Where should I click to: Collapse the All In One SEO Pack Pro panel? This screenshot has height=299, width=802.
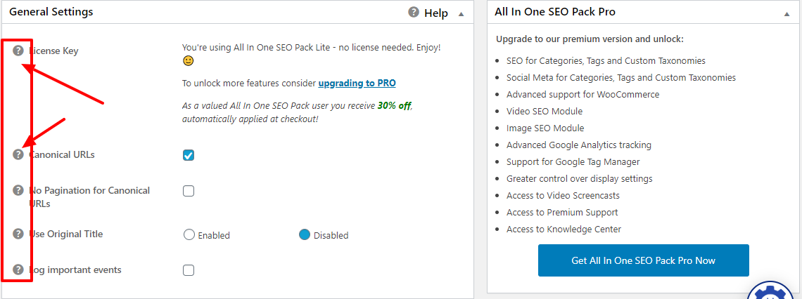[786, 13]
